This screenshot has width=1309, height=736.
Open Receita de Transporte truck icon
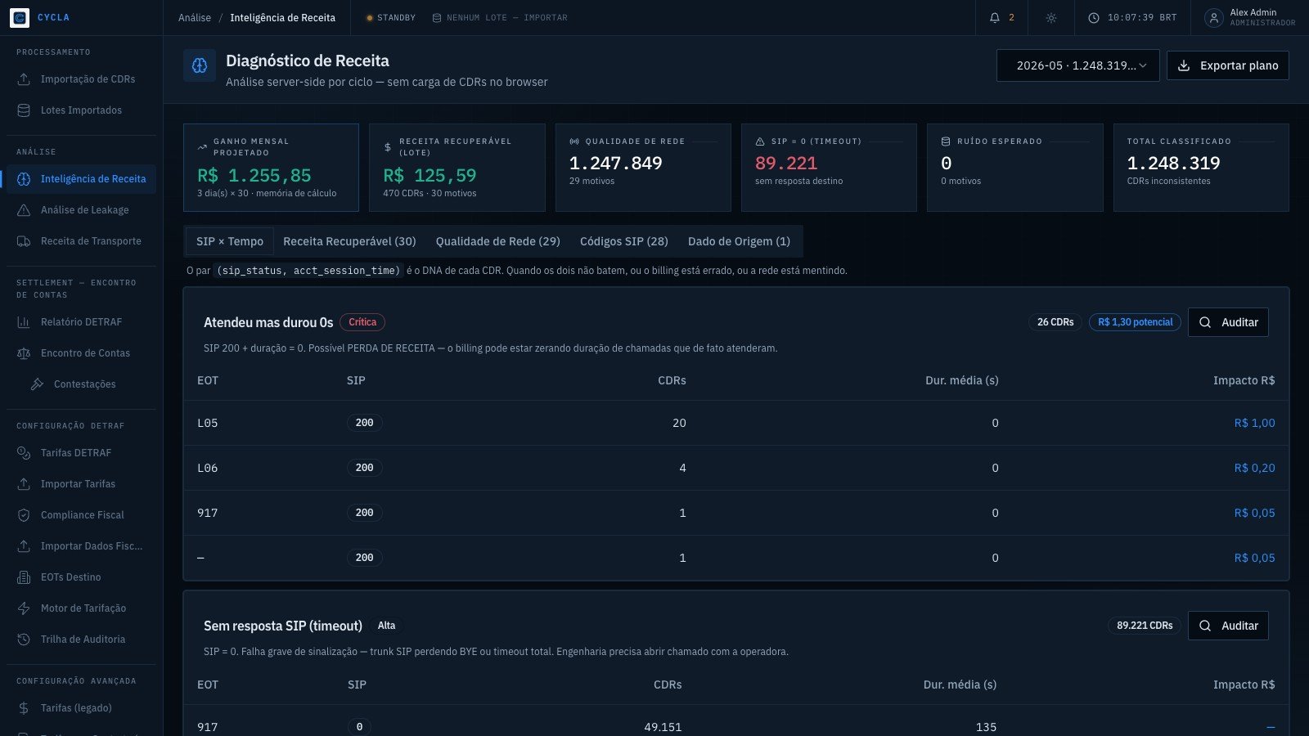(24, 241)
